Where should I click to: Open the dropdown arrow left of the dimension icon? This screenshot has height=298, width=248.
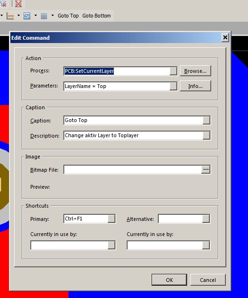pyautogui.click(x=1, y=16)
